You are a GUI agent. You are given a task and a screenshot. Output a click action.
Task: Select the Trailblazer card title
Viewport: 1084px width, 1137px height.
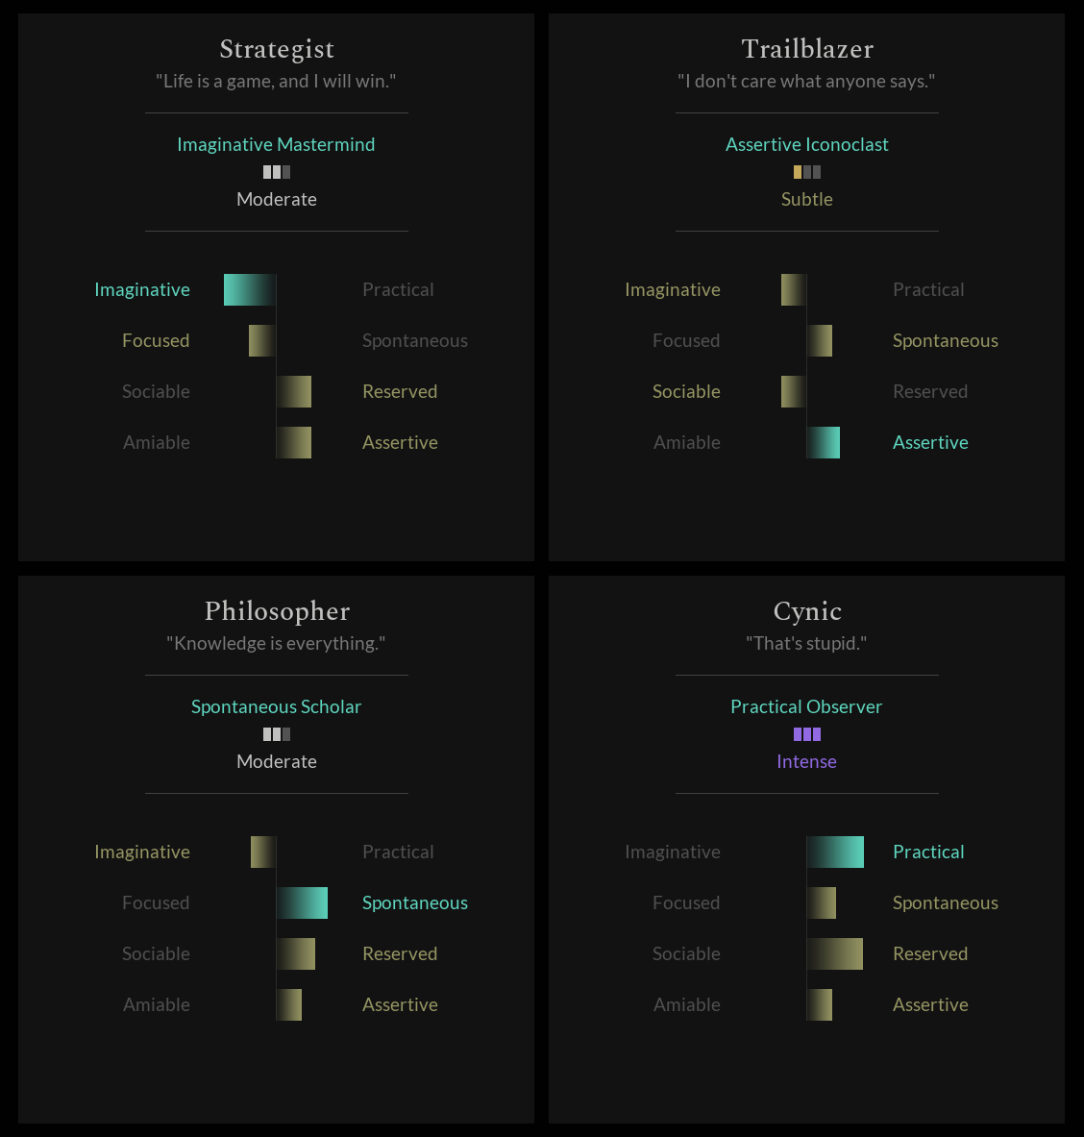pos(807,49)
